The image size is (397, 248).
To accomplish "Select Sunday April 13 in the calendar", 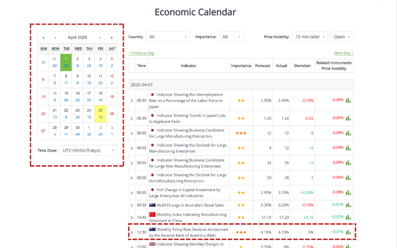I will tap(43, 97).
